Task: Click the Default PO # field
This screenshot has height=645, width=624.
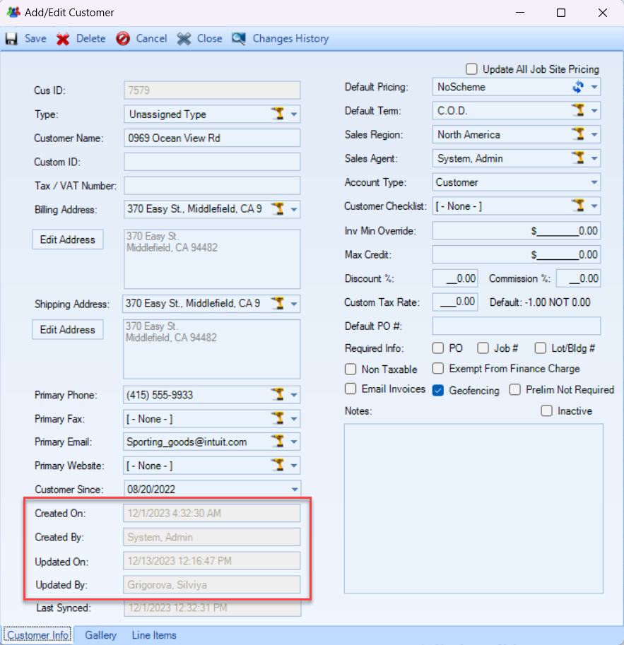Action: click(x=516, y=326)
